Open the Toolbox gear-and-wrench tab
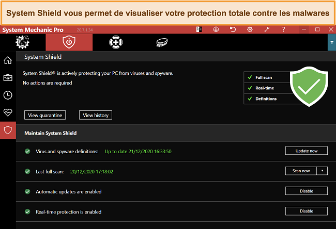Image resolution: width=336 pixels, height=229 pixels. [x=23, y=42]
